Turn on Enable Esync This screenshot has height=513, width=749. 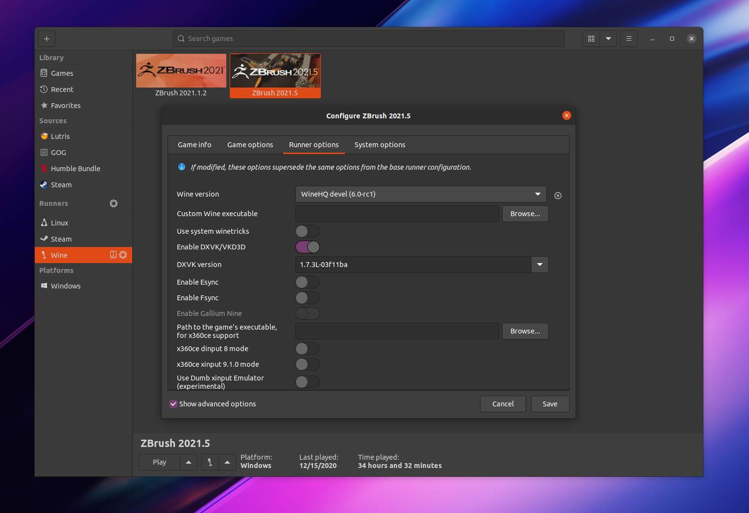point(308,282)
